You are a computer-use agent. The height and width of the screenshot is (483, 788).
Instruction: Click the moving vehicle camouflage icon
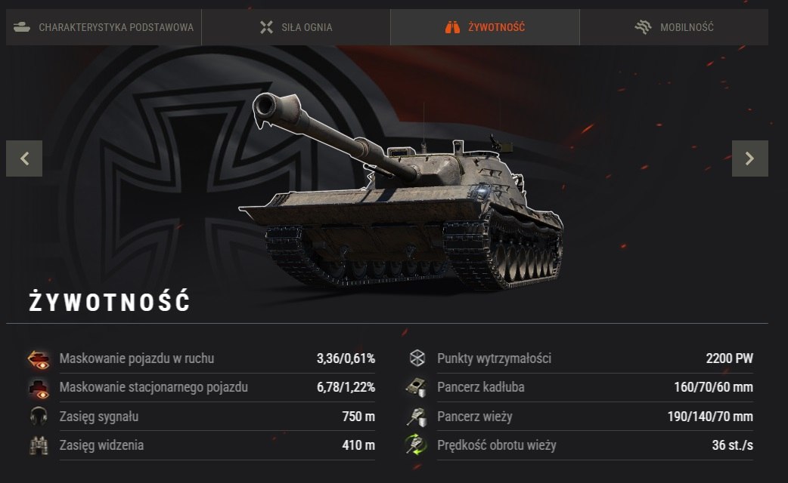coord(39,359)
